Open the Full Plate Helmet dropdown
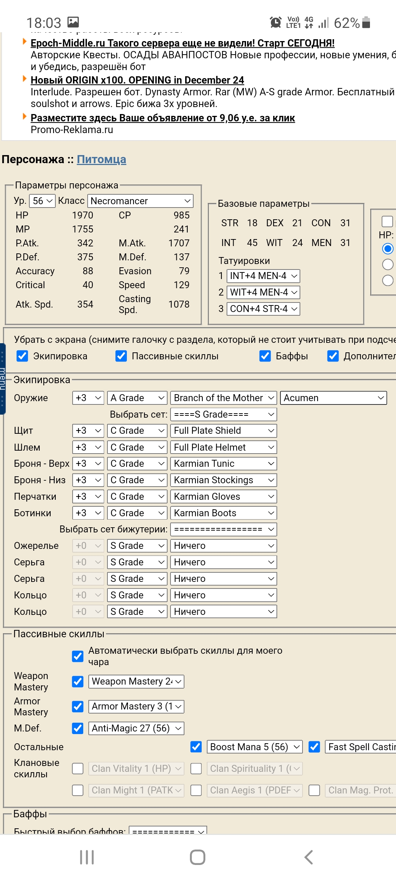 (224, 447)
